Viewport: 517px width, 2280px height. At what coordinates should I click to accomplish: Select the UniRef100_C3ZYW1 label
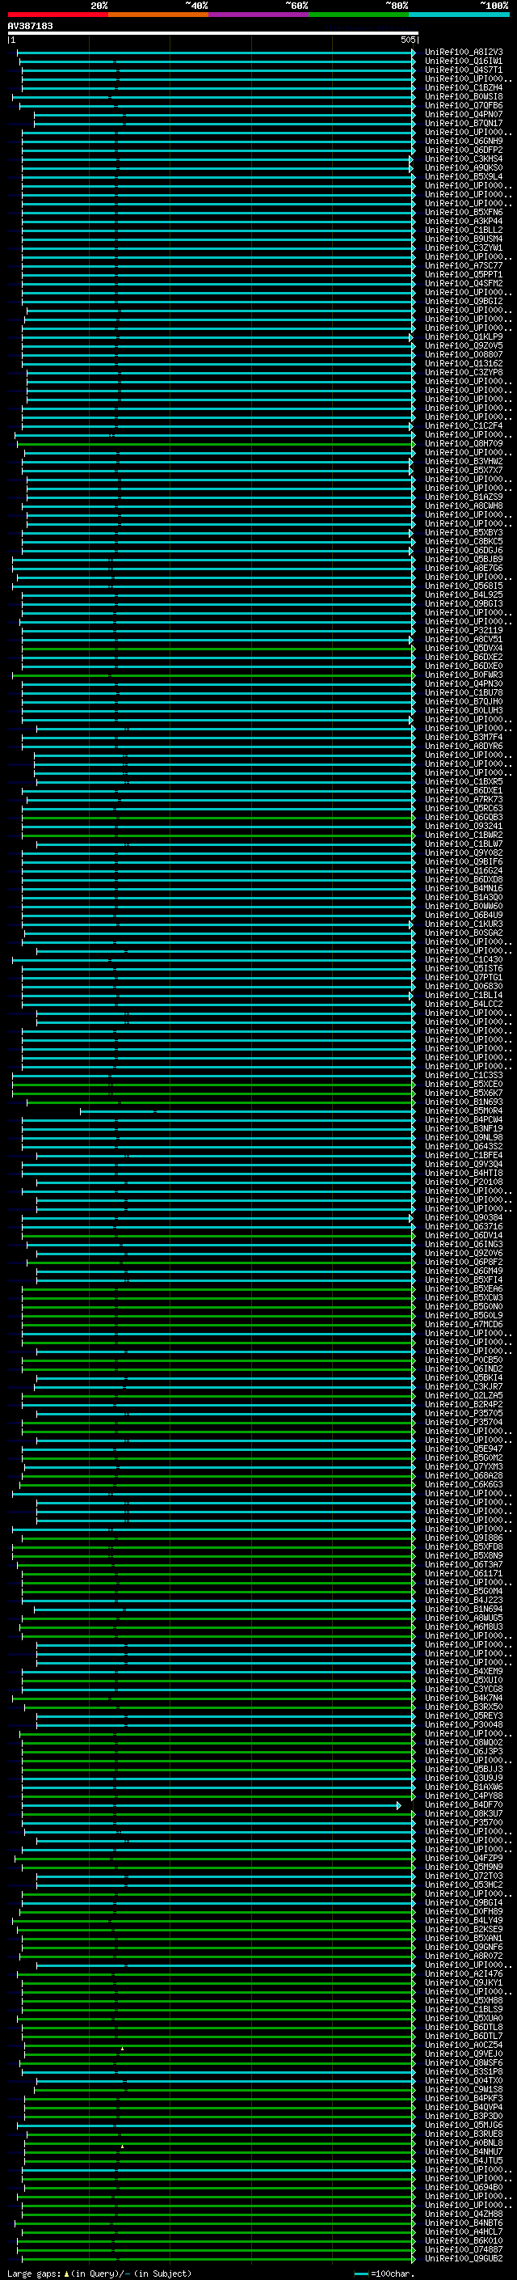click(x=464, y=247)
